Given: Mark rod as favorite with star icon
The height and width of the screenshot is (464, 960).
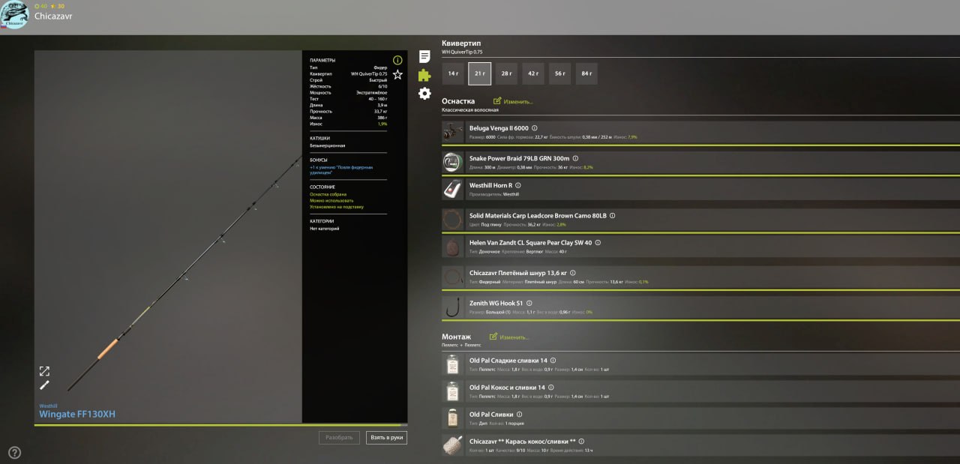Looking at the screenshot, I should 397,75.
